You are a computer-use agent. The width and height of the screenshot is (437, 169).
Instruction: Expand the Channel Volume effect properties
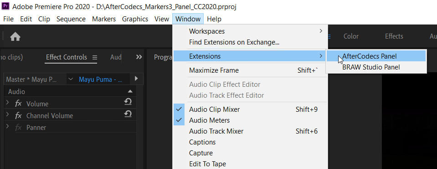(x=7, y=114)
